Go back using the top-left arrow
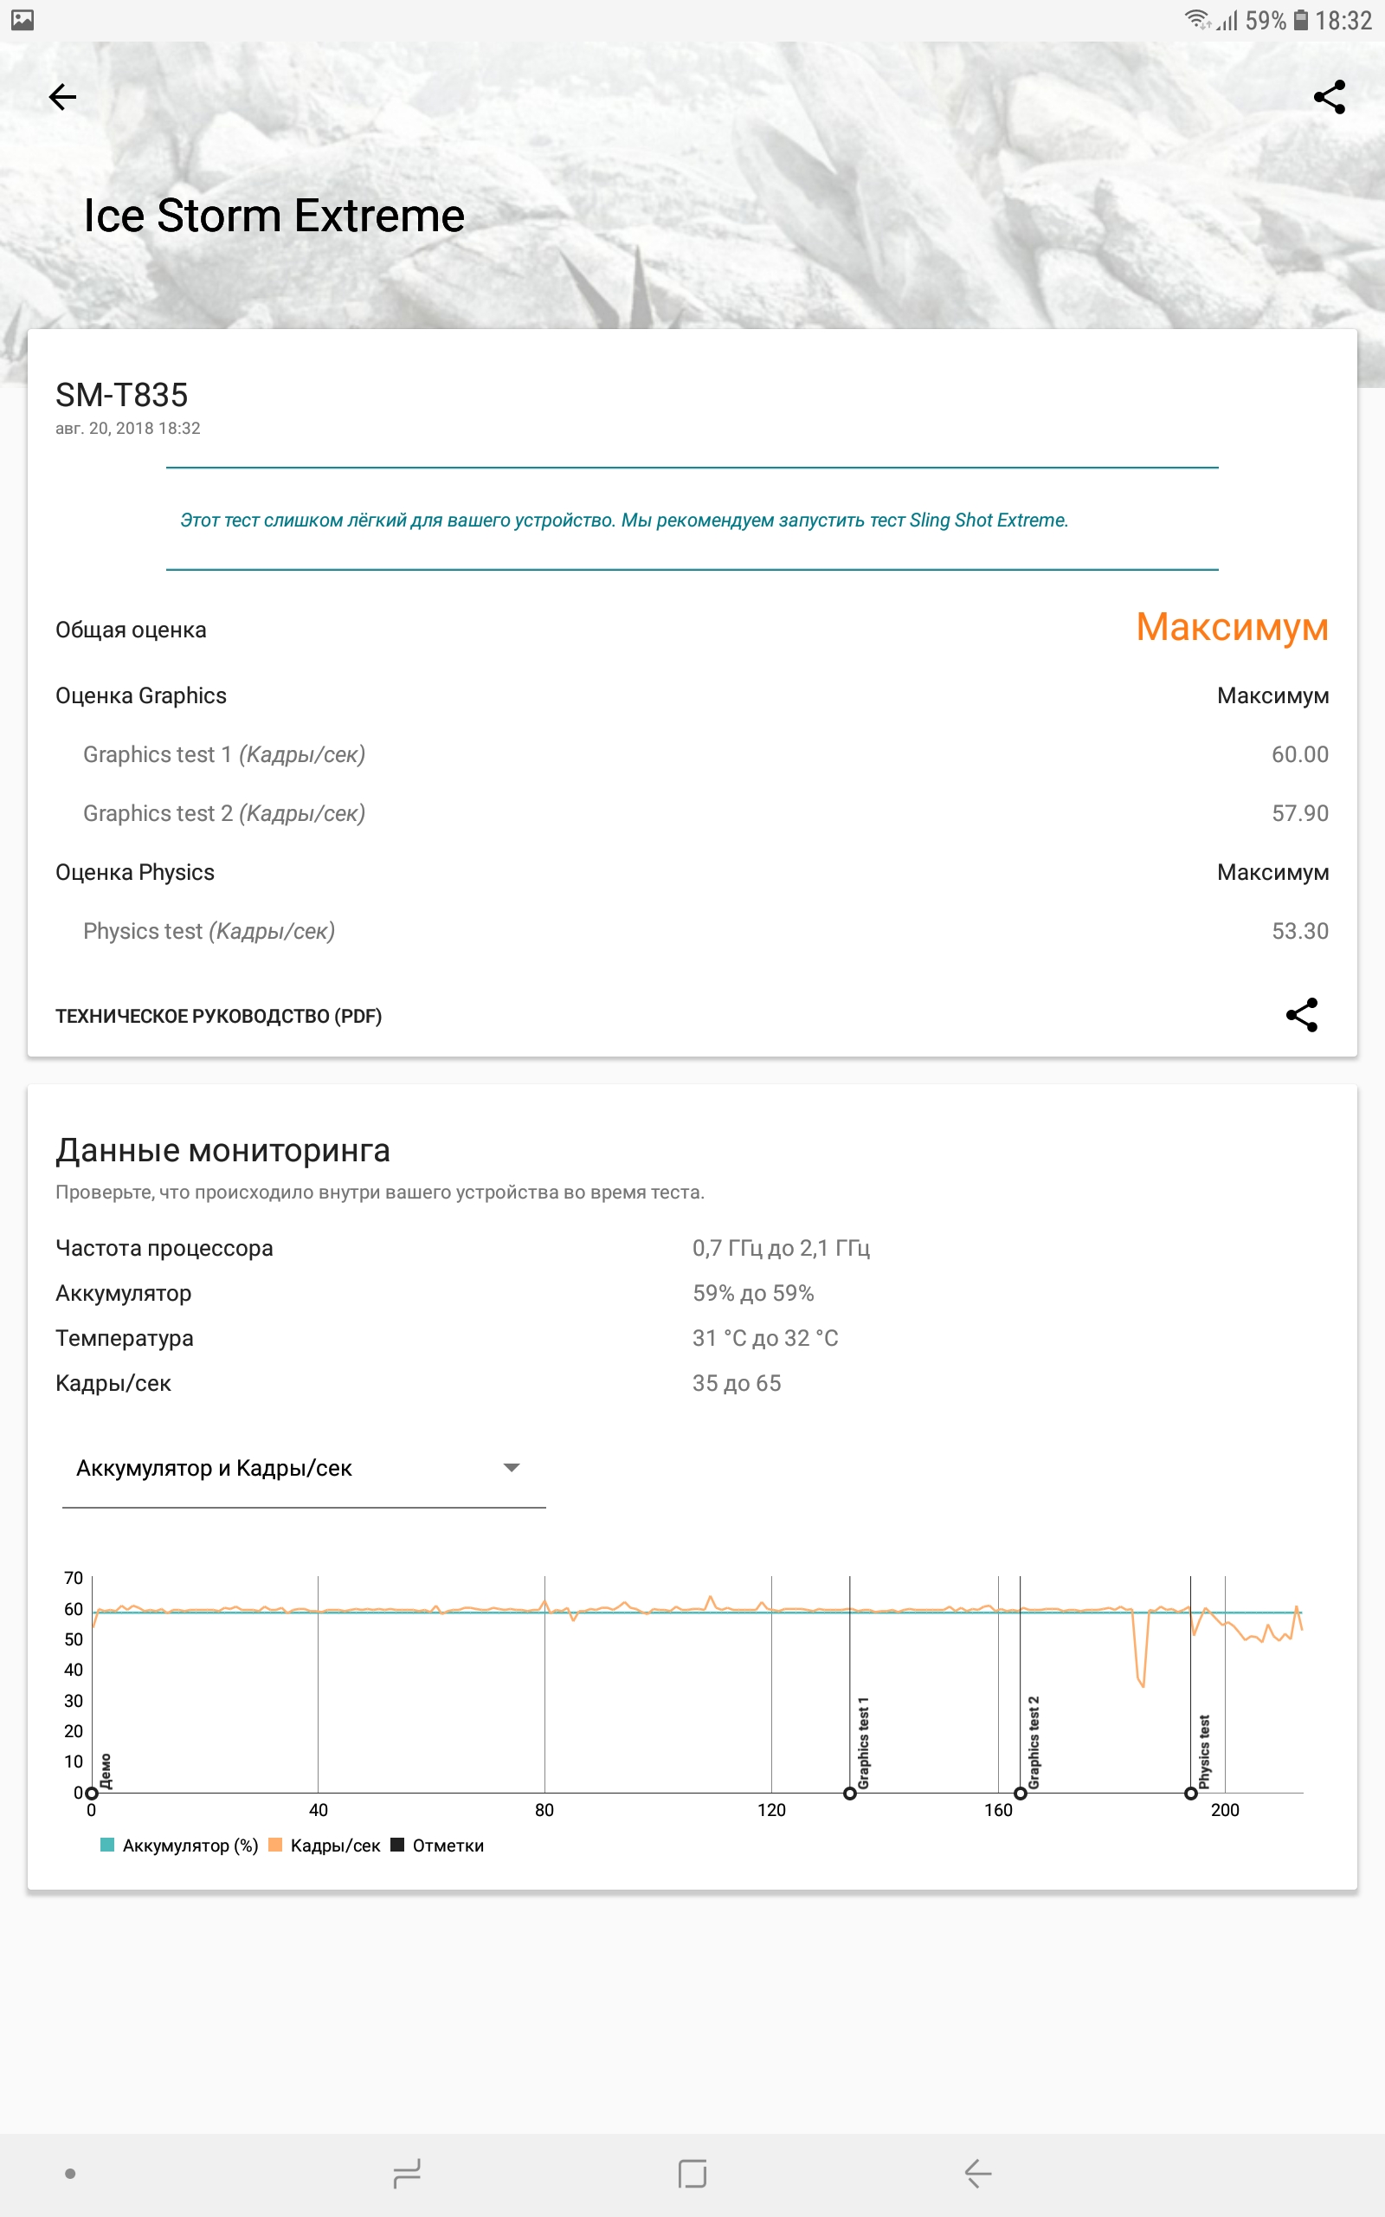This screenshot has width=1385, height=2217. click(62, 96)
